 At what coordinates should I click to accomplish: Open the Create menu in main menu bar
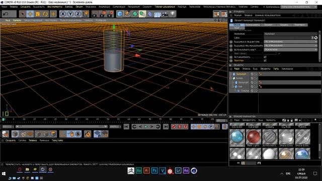coord(25,7)
